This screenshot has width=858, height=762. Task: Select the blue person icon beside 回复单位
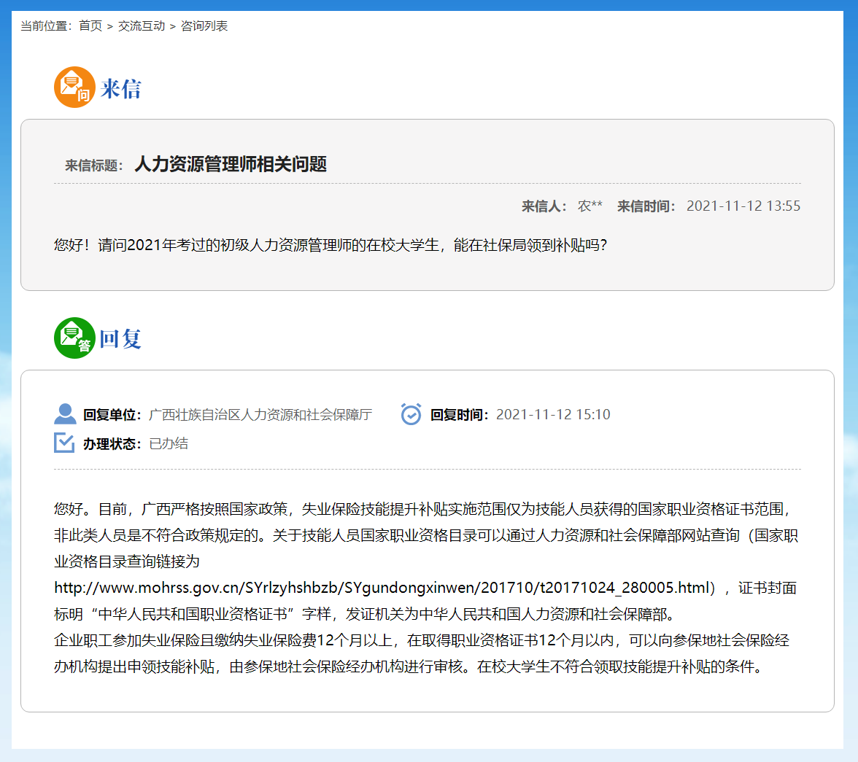64,413
